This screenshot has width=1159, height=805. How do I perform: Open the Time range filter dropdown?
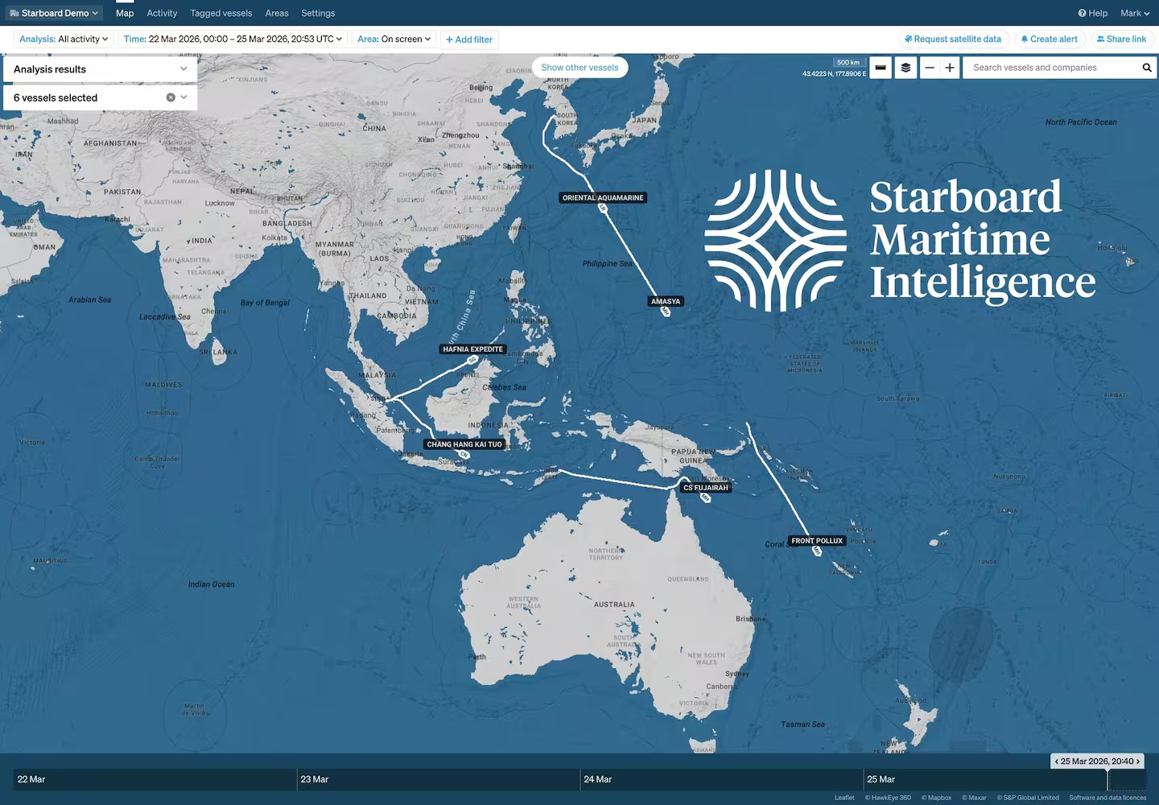click(233, 39)
